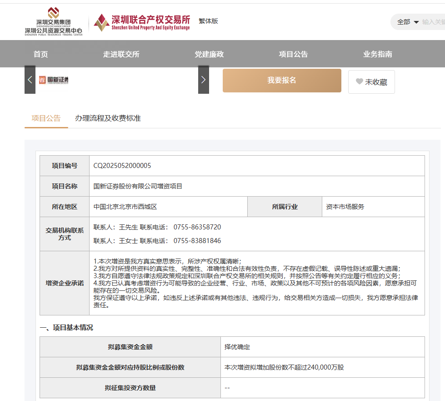Image resolution: width=445 pixels, height=401 pixels.
Task: Select the 项目公告 content tab
Action: tap(46, 118)
